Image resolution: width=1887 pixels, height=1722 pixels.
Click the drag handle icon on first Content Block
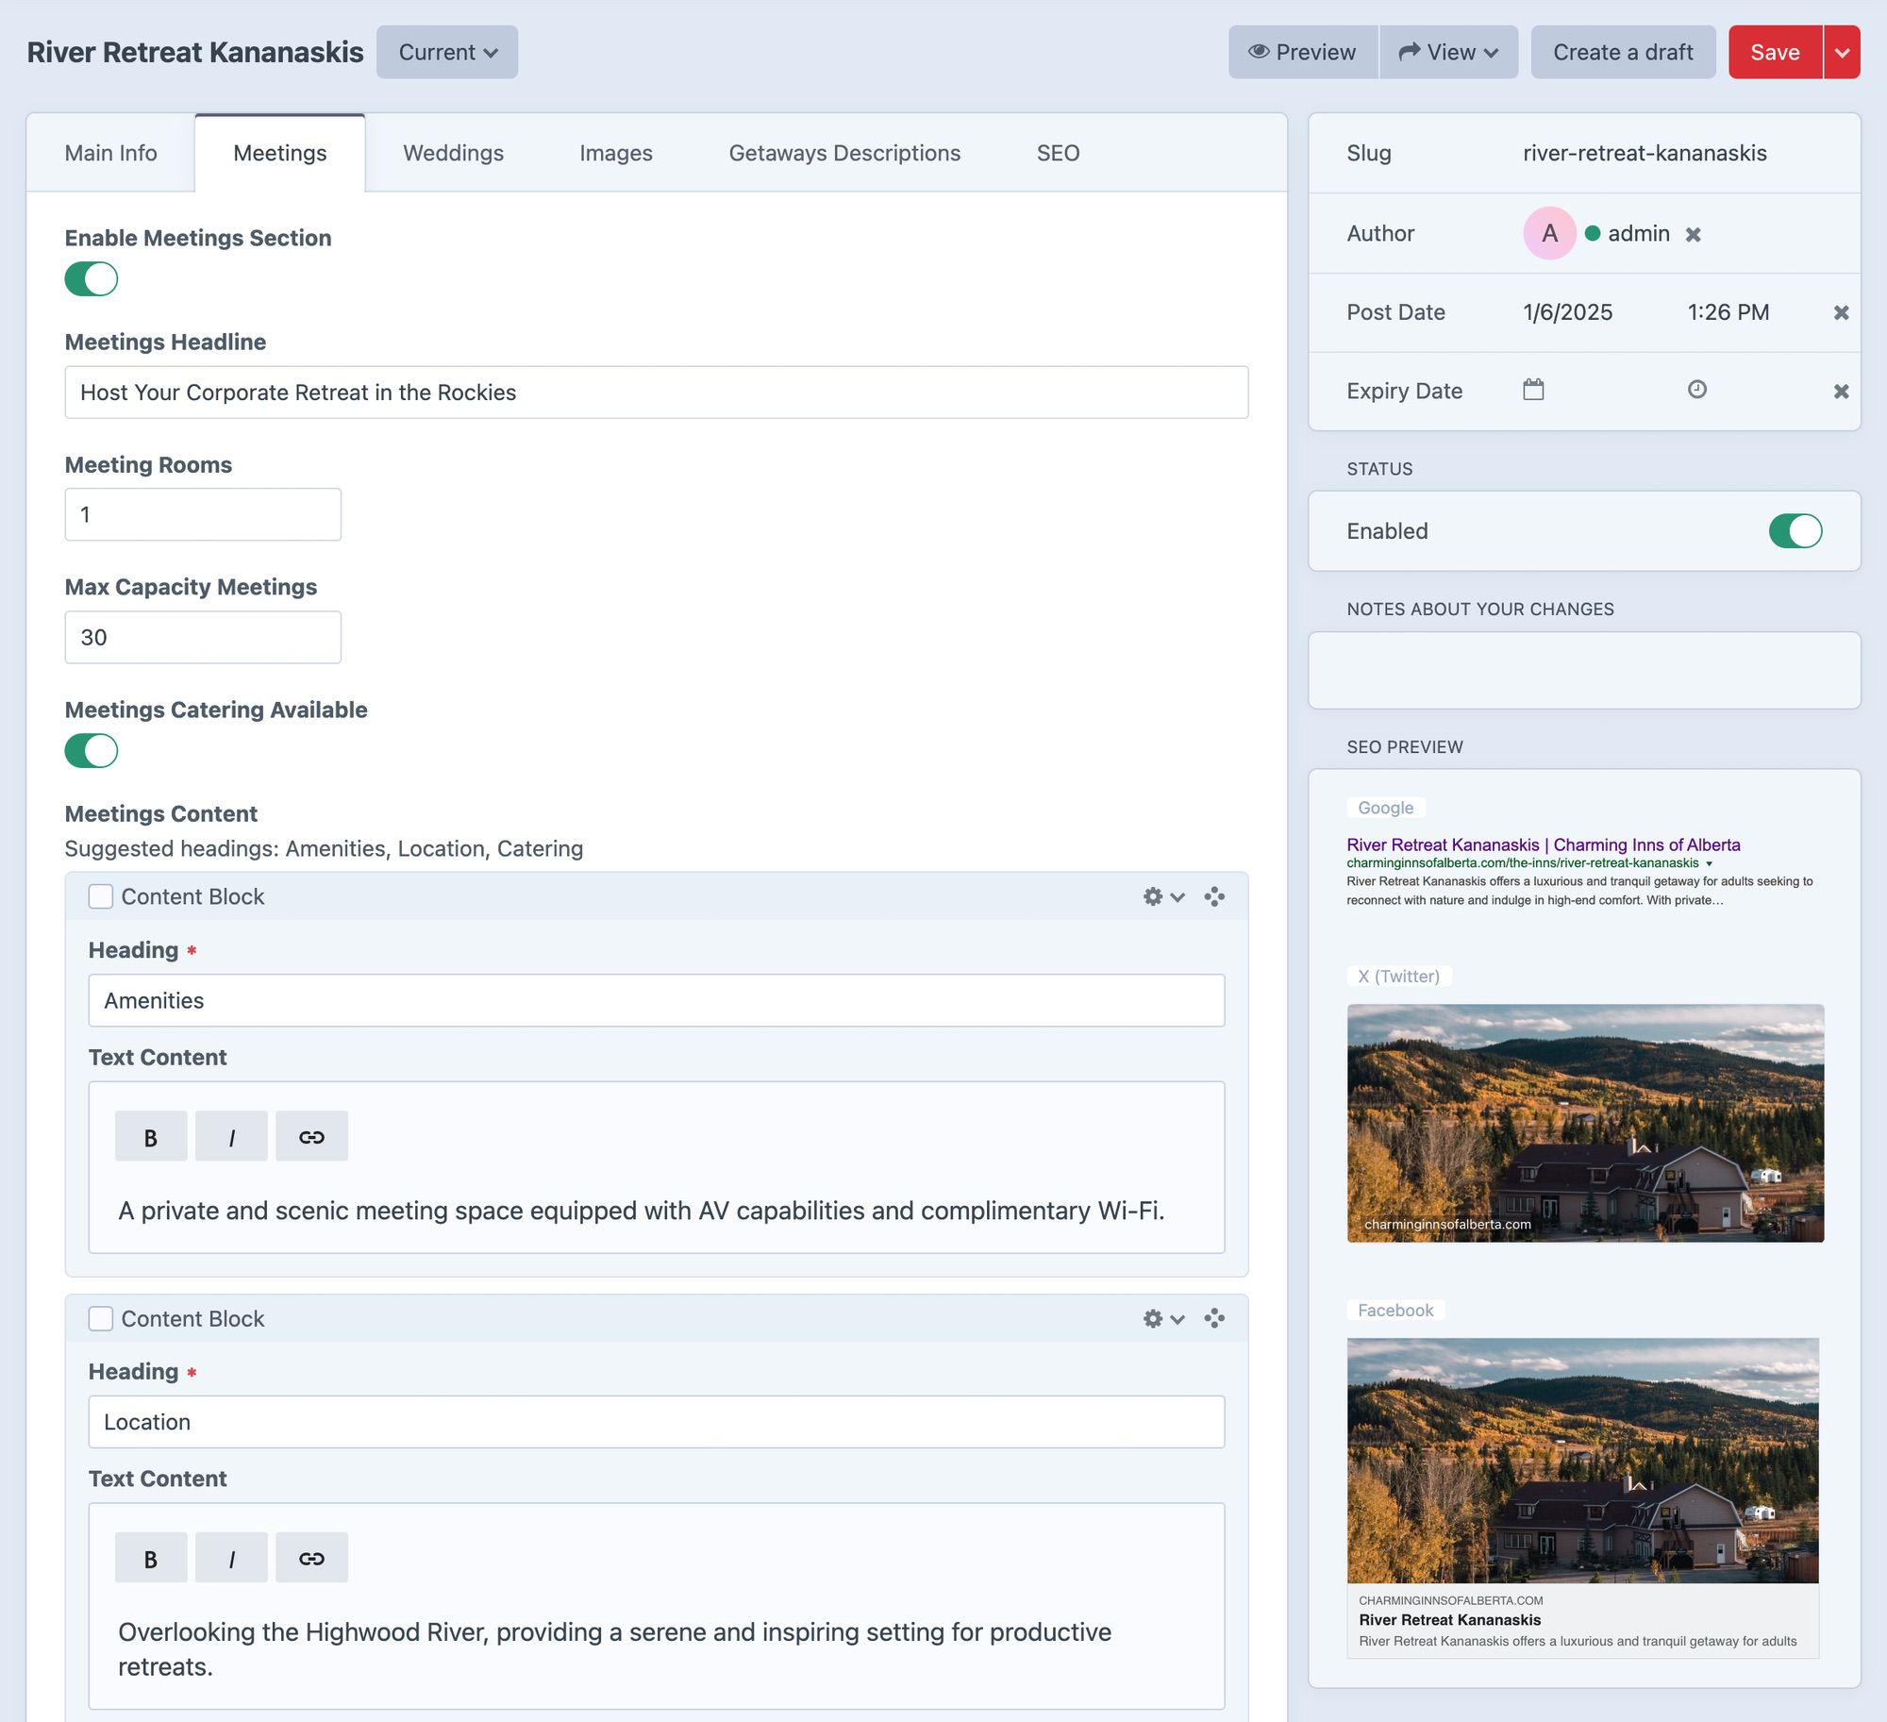[x=1213, y=895]
